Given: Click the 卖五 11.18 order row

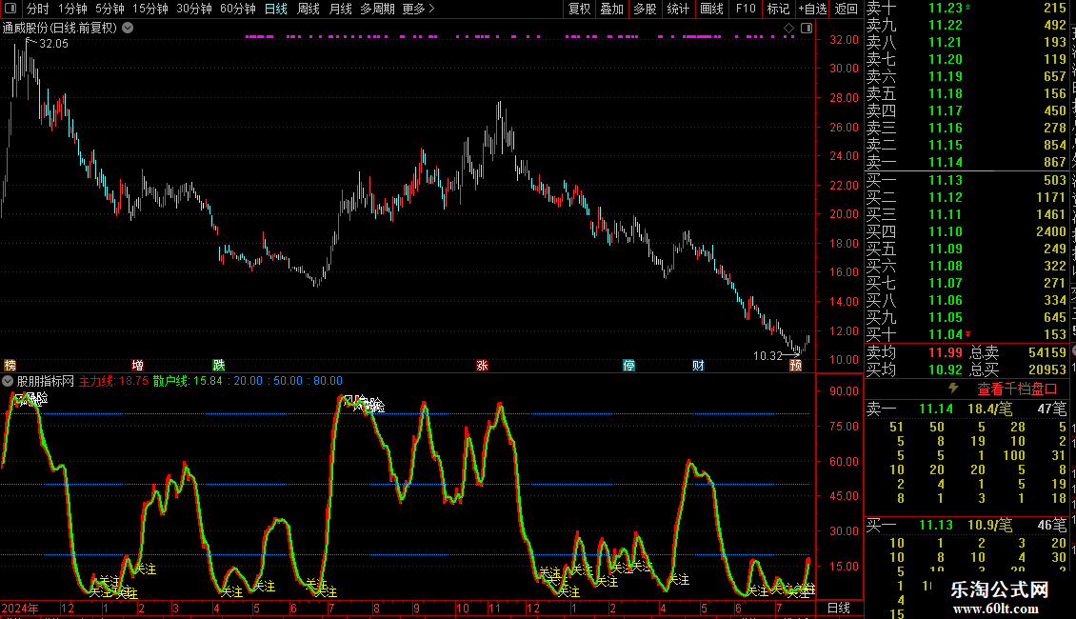Looking at the screenshot, I should 966,93.
